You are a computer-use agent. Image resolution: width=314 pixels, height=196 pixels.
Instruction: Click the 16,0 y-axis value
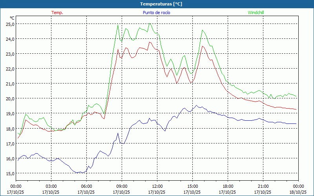(10, 158)
